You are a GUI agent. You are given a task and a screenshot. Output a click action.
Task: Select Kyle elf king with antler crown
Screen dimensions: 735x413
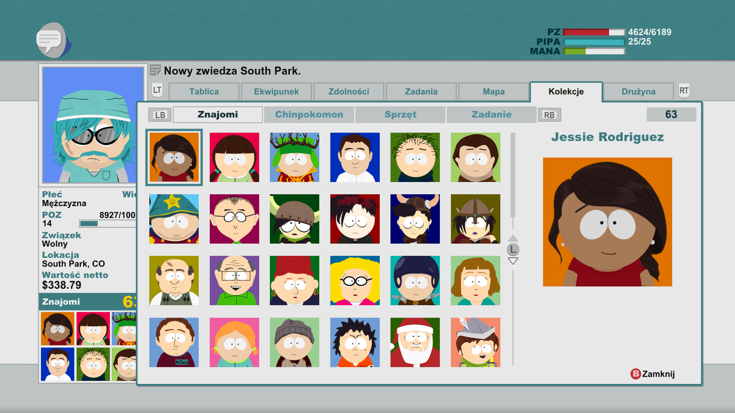[294, 157]
